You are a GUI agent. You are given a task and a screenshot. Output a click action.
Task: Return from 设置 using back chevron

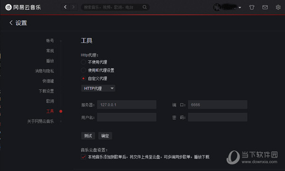11,23
